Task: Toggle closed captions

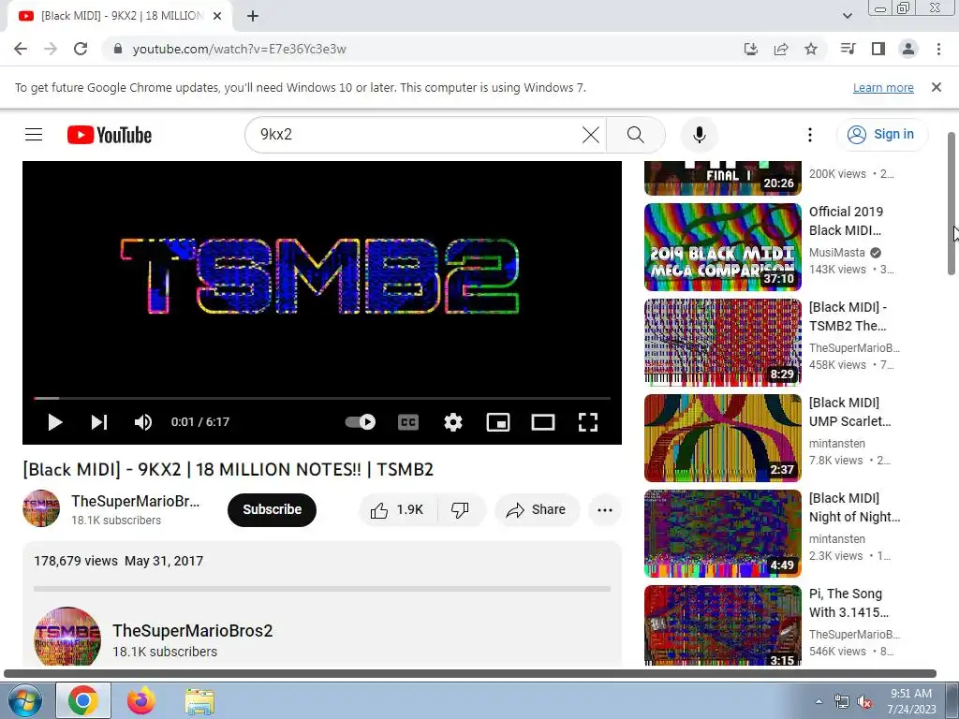Action: click(x=408, y=422)
